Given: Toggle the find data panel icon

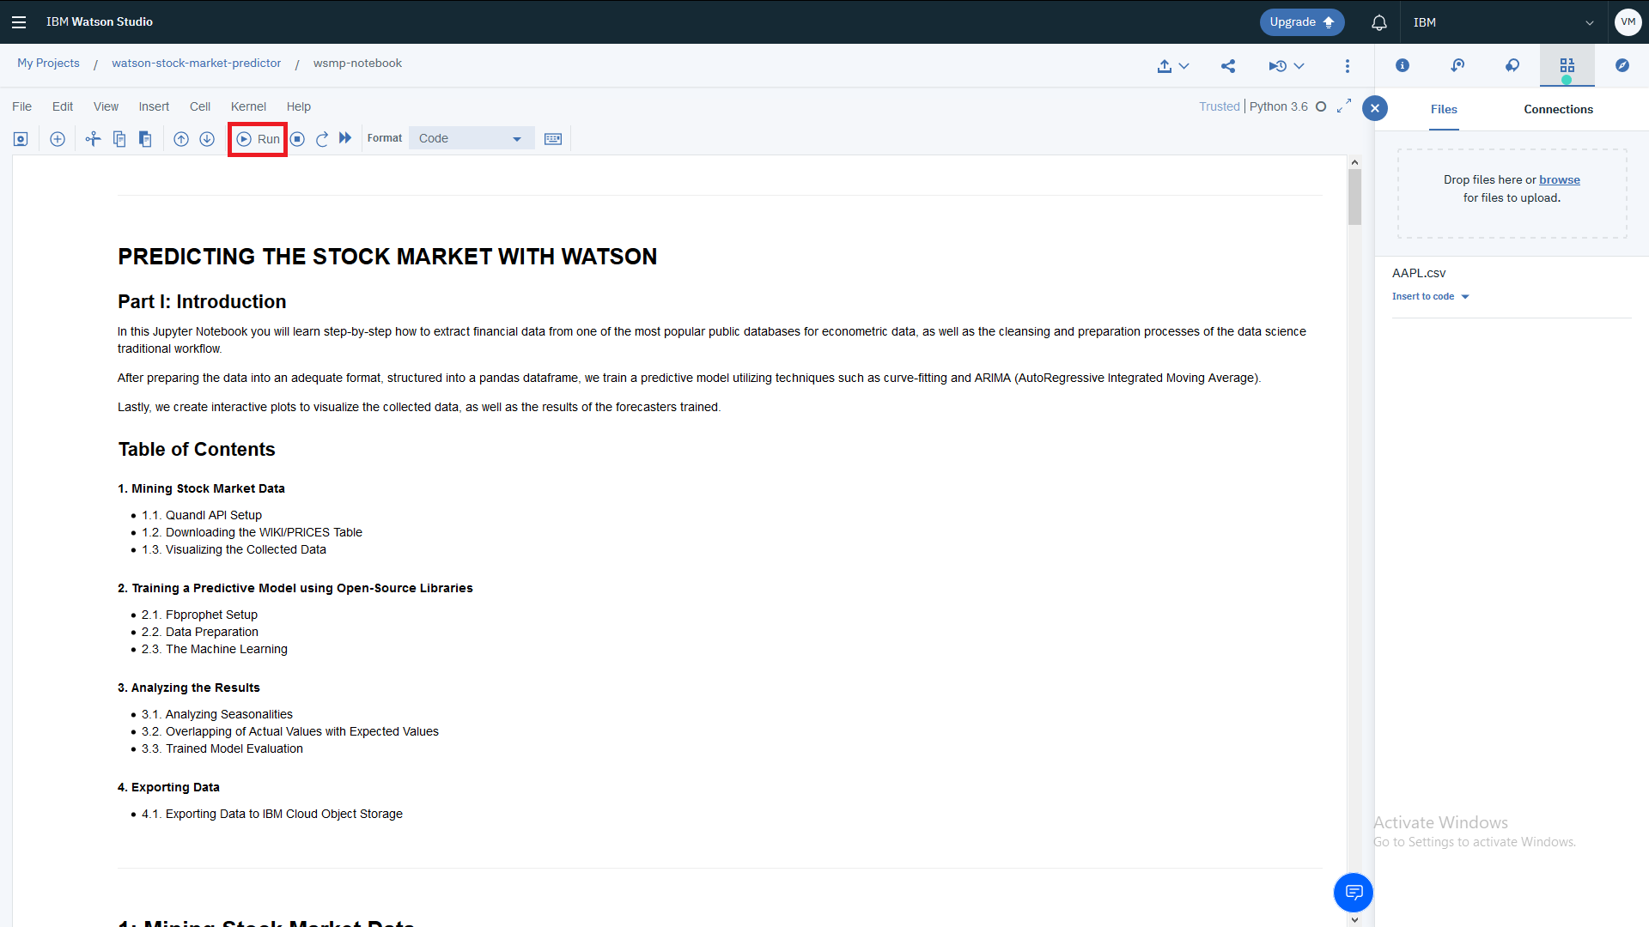Looking at the screenshot, I should click(1567, 65).
